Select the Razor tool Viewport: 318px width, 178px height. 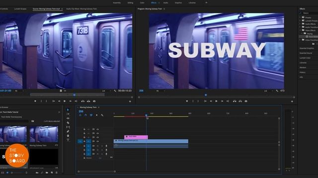[x=68, y=123]
